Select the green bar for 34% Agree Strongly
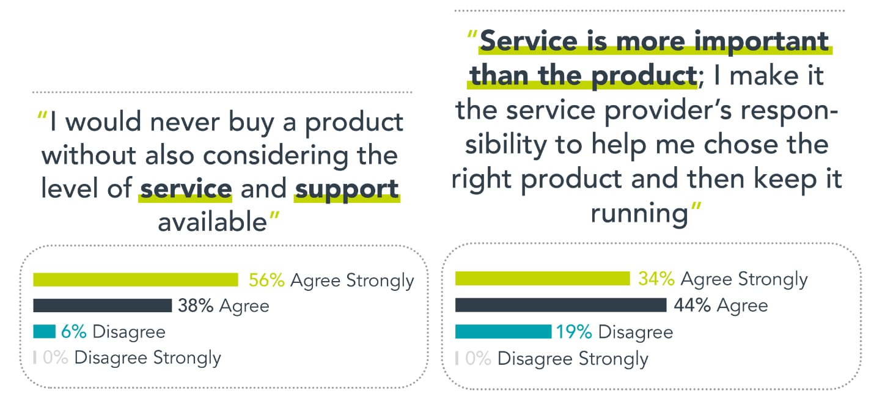The image size is (874, 399). (x=542, y=279)
